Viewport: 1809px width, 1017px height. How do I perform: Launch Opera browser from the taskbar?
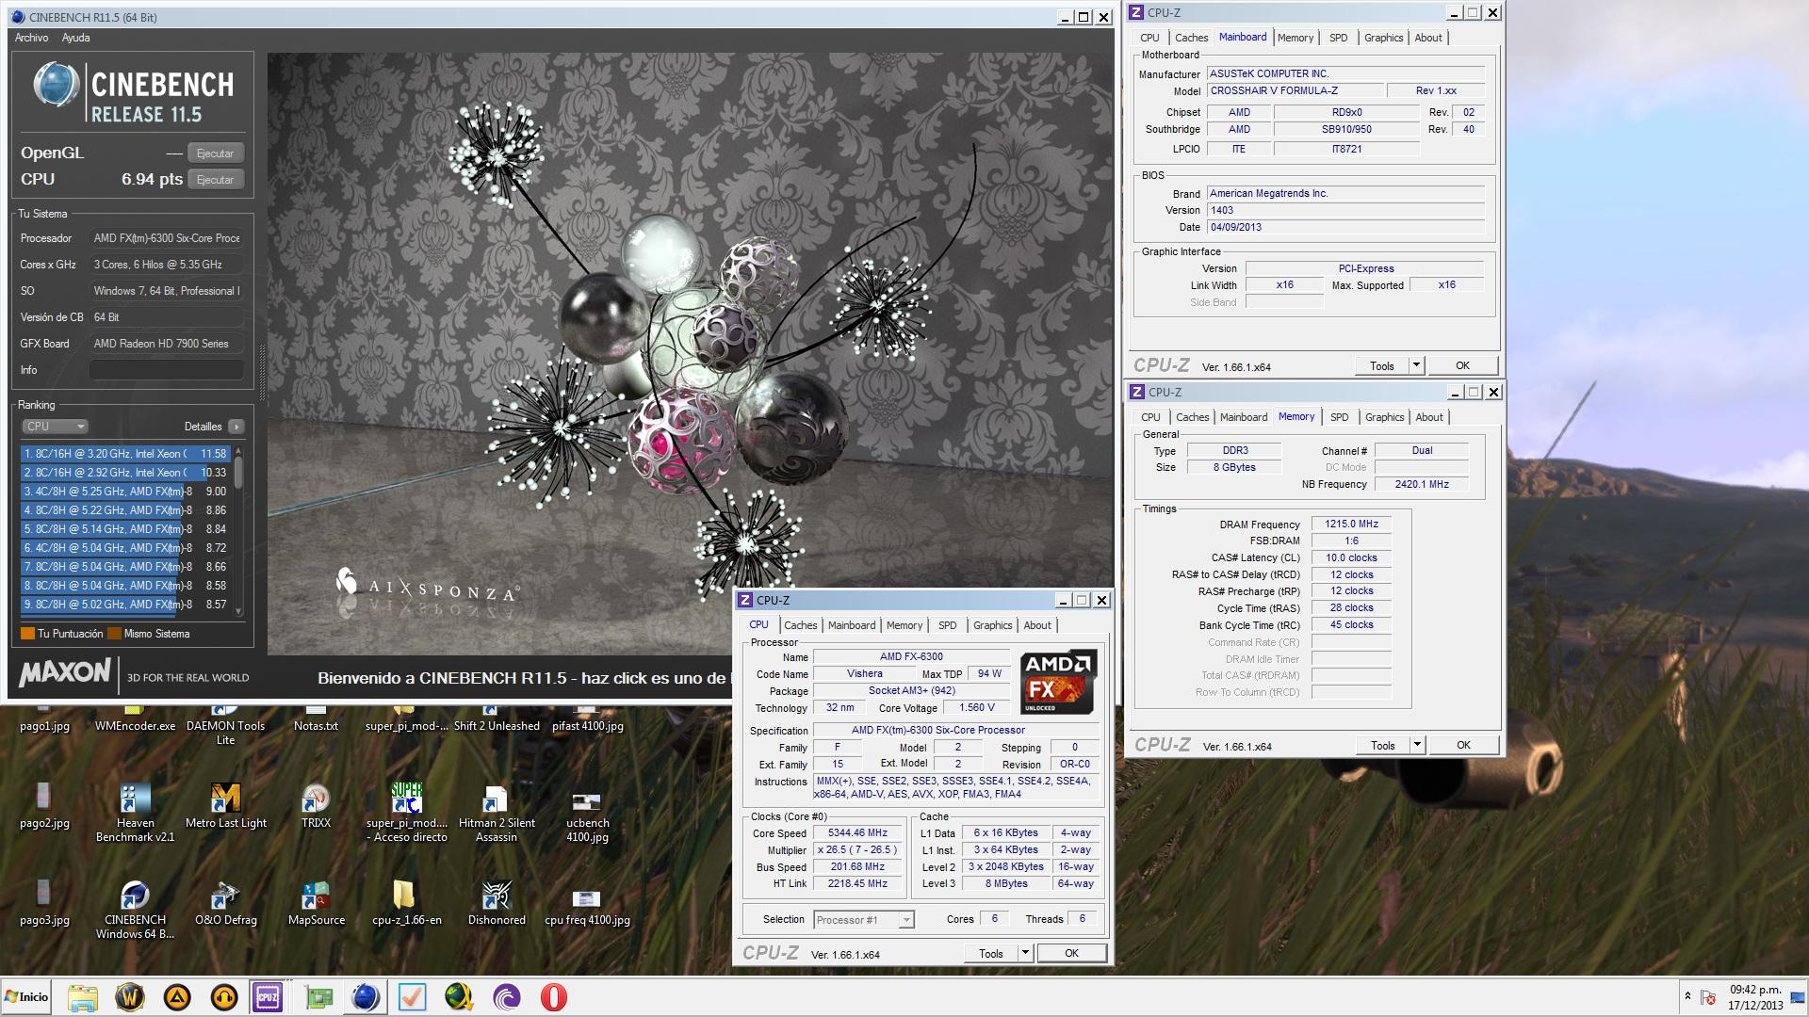tap(554, 997)
